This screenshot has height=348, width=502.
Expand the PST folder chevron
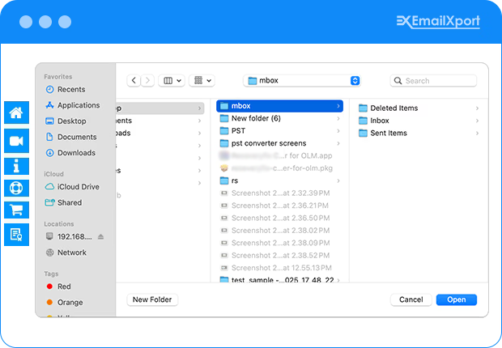(x=338, y=131)
